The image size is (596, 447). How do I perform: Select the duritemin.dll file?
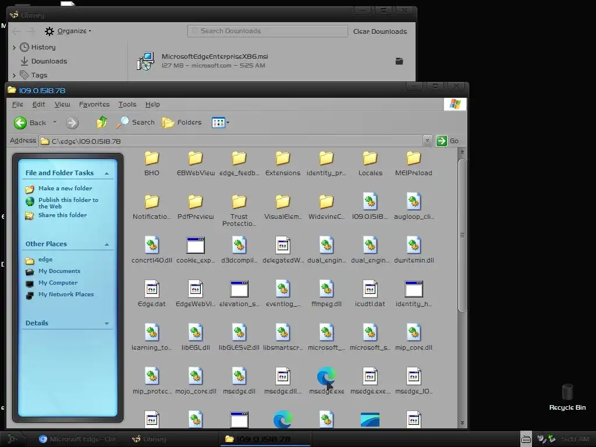point(414,246)
